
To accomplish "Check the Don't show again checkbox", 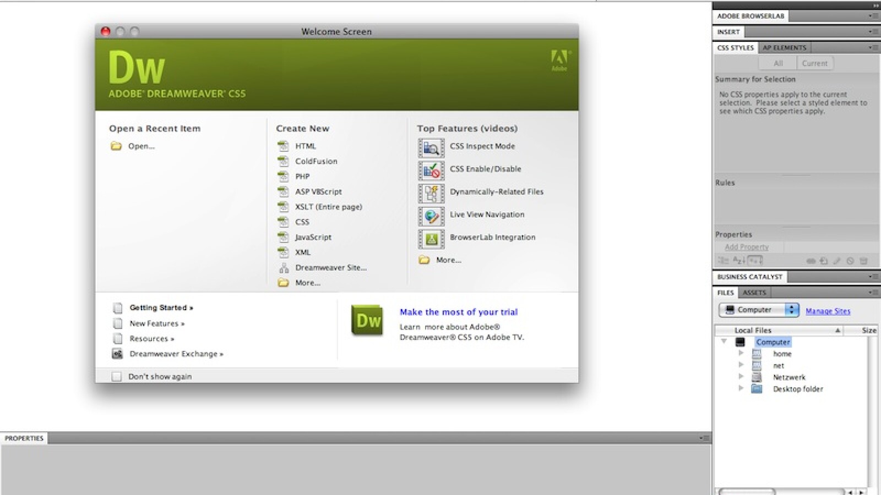I will click(117, 376).
